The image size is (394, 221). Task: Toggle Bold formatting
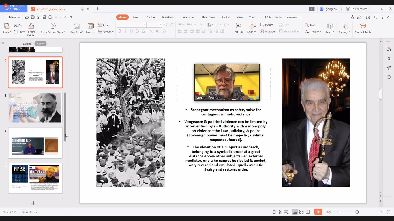tap(120, 31)
